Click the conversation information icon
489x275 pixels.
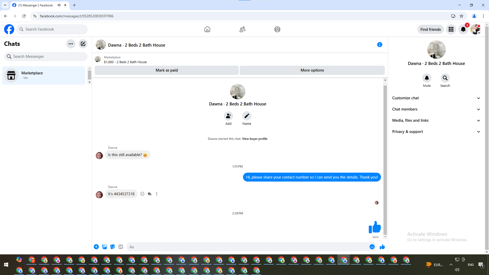click(x=379, y=45)
